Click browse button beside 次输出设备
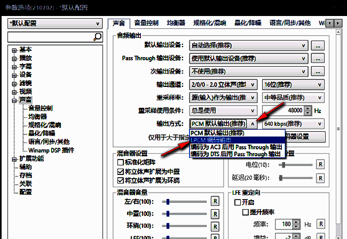Screen dimensions: 347x239 318,71
